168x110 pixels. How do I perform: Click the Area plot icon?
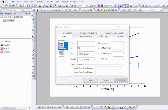click(x=122, y=107)
